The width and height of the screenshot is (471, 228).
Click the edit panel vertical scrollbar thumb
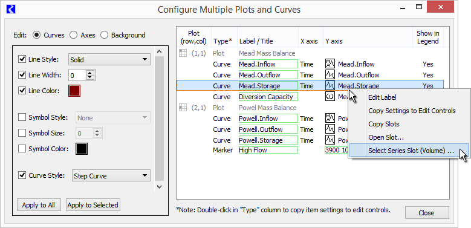pos(160,119)
